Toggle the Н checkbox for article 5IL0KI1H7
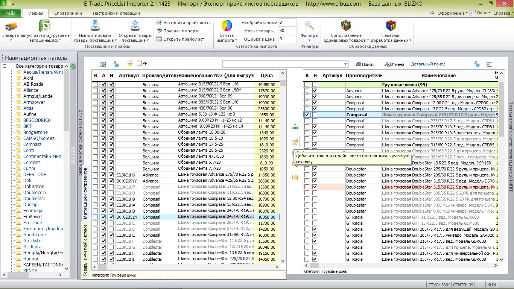This screenshot has width=514, height=289. tap(111, 187)
